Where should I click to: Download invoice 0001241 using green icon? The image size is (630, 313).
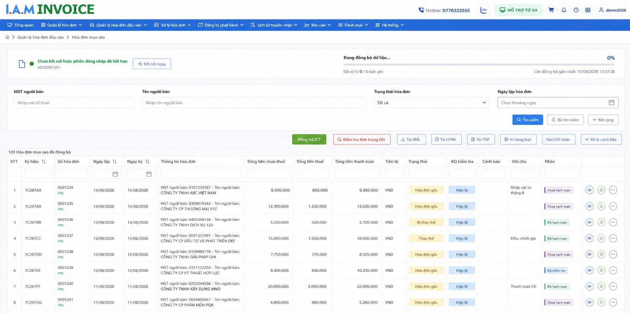(601, 302)
